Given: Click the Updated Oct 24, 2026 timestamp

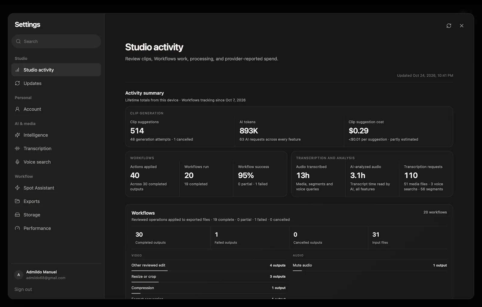Looking at the screenshot, I should tap(425, 75).
